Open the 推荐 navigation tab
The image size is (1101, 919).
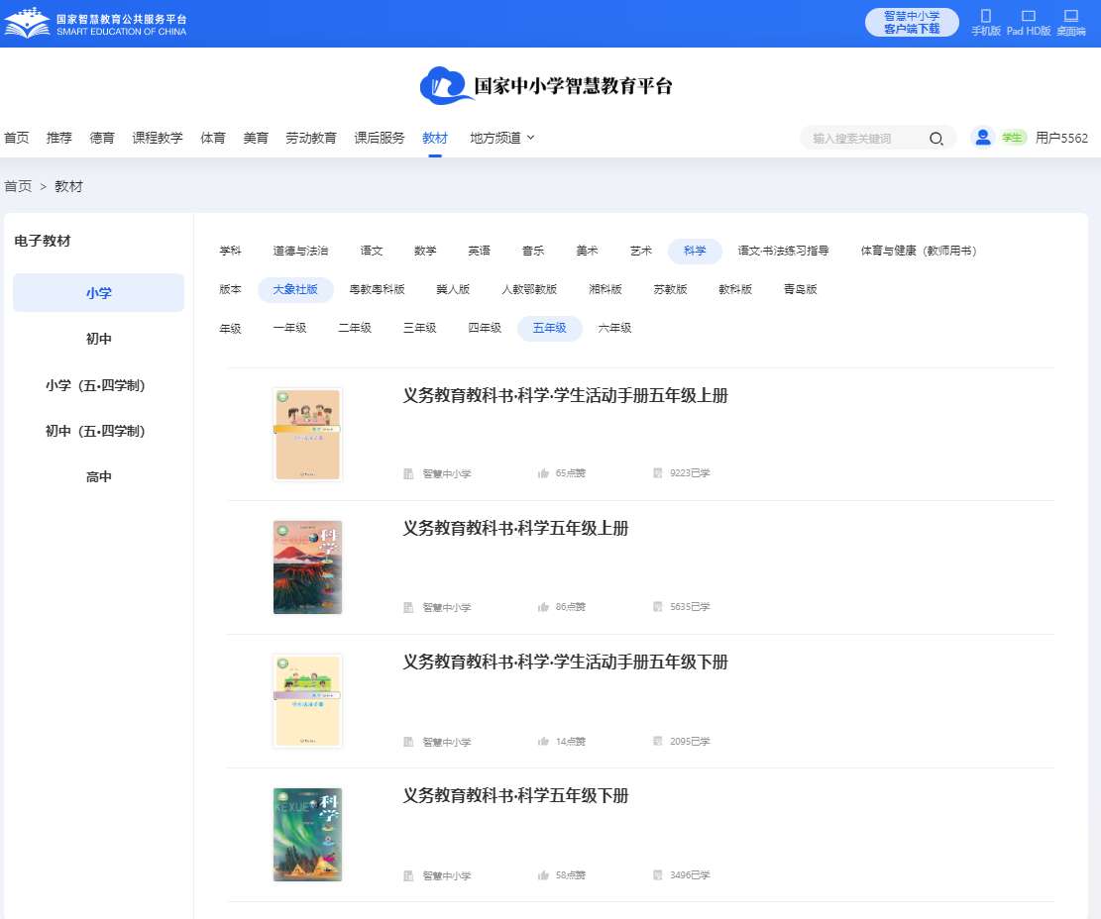(x=59, y=138)
